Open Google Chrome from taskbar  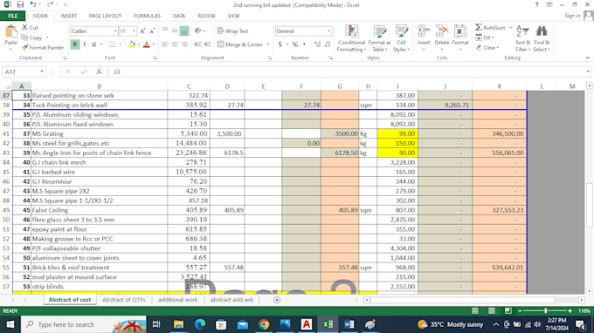(264, 324)
